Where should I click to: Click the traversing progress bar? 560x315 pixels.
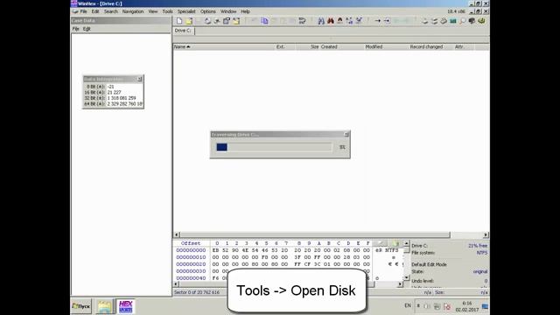tap(274, 147)
